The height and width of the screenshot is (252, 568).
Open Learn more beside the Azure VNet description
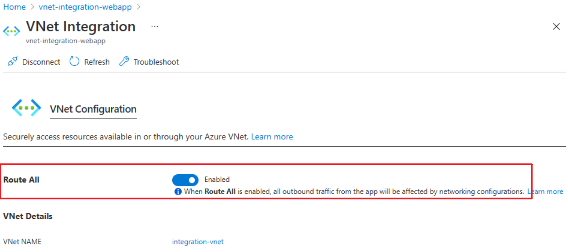pos(272,137)
